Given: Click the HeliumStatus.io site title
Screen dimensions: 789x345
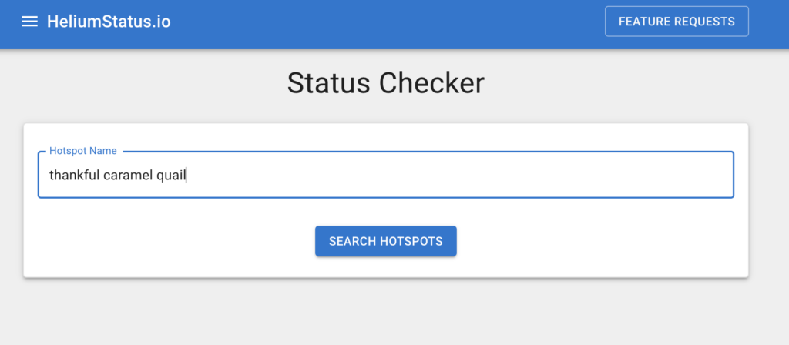Looking at the screenshot, I should [109, 22].
